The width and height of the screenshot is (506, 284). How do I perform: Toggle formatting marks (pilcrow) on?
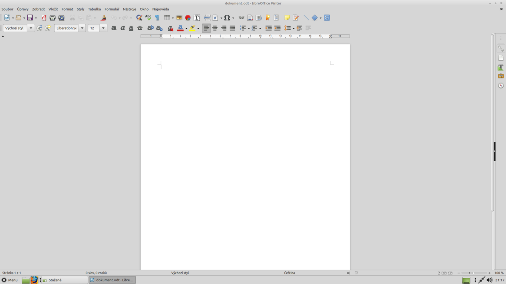[157, 18]
